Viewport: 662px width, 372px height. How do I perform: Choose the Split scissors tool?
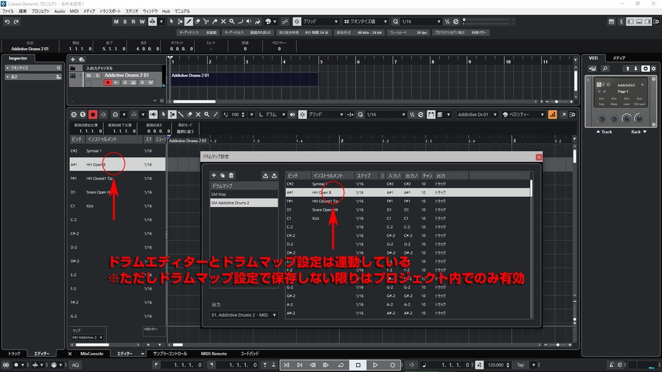pos(206,21)
